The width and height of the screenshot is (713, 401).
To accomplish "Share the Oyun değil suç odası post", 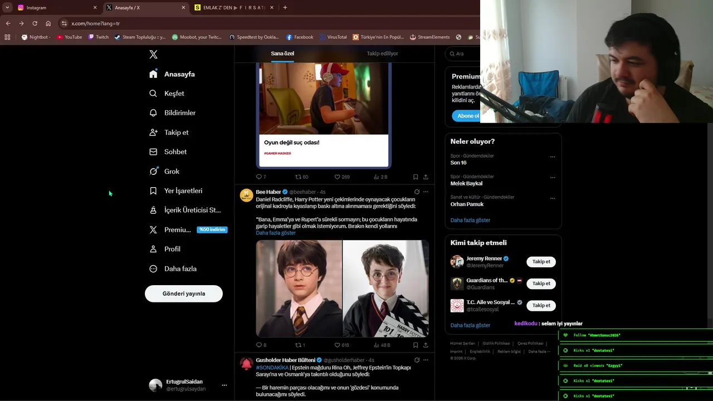I will [426, 177].
